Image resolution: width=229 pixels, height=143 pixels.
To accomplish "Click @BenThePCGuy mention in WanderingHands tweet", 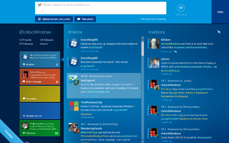I will coord(89,133).
